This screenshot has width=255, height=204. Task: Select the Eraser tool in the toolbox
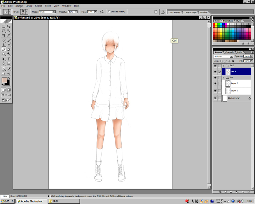click(4, 50)
